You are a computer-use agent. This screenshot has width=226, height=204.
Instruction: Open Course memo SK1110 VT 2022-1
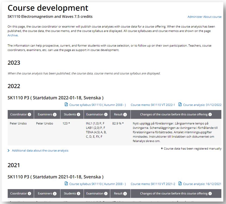click(153, 105)
